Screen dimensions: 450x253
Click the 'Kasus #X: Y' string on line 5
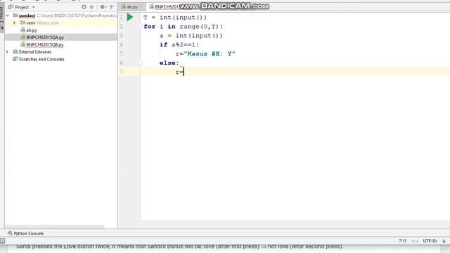tap(210, 53)
